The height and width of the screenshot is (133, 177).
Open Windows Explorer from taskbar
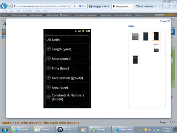coord(44,130)
